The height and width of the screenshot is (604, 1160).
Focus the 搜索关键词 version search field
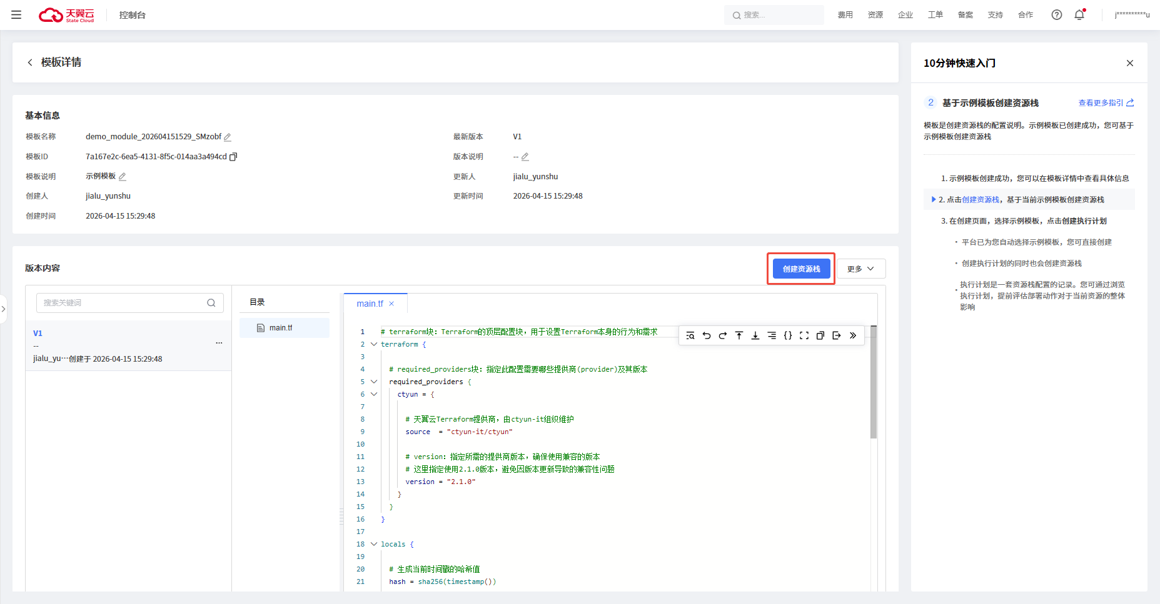122,303
